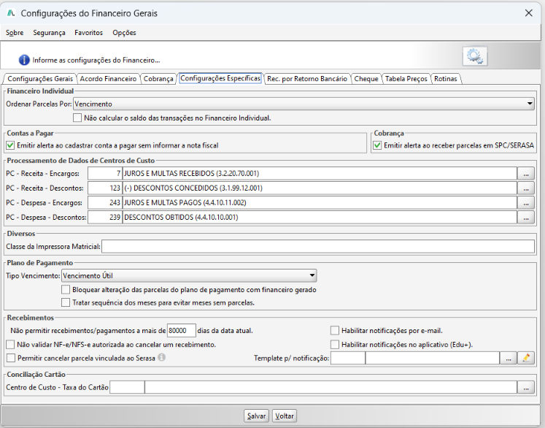Click the JUROS E MULTAS RECEBIDOS description field
The width and height of the screenshot is (545, 428).
pos(320,173)
